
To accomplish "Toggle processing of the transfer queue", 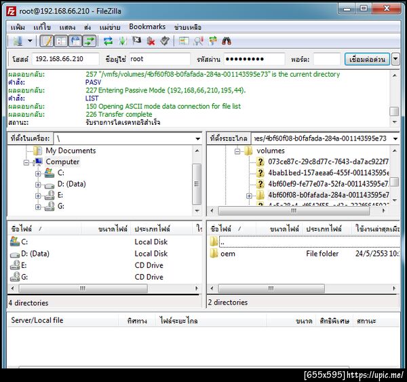I will tap(123, 41).
